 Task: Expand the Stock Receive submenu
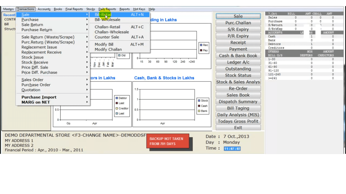53,62
